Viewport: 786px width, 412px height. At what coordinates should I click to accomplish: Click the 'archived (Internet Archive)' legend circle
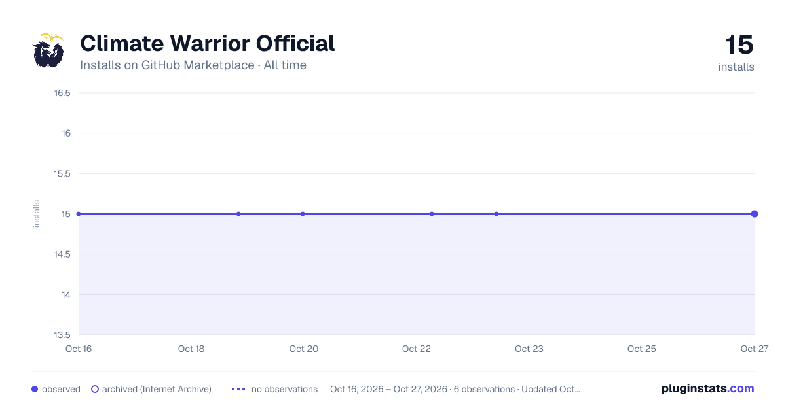[94, 389]
